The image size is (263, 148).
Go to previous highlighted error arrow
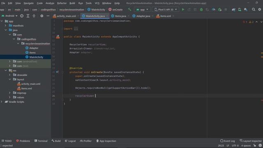pyautogui.click(x=257, y=22)
